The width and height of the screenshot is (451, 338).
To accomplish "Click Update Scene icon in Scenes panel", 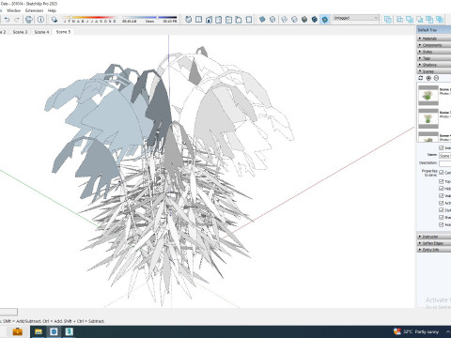I will [421, 78].
